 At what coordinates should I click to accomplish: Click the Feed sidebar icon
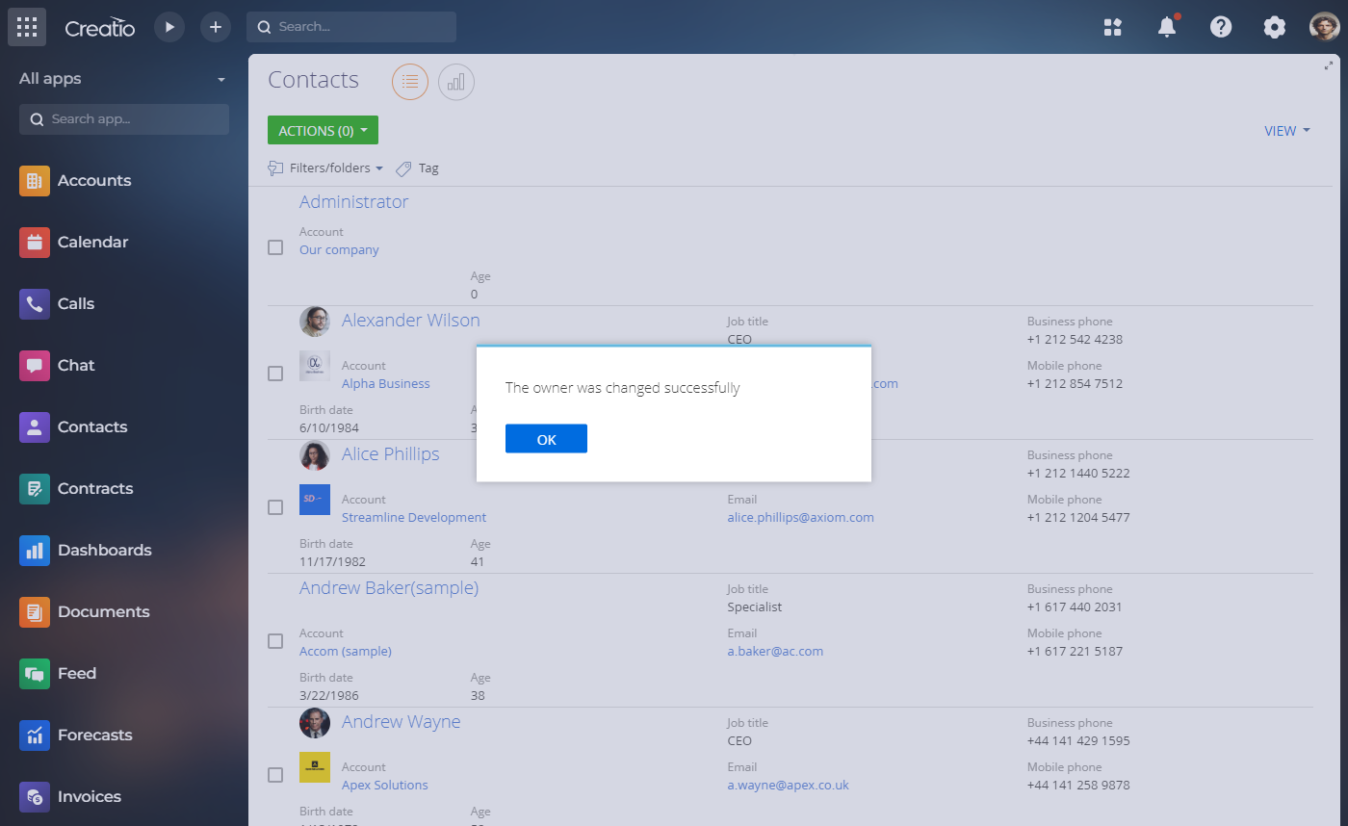pyautogui.click(x=35, y=674)
